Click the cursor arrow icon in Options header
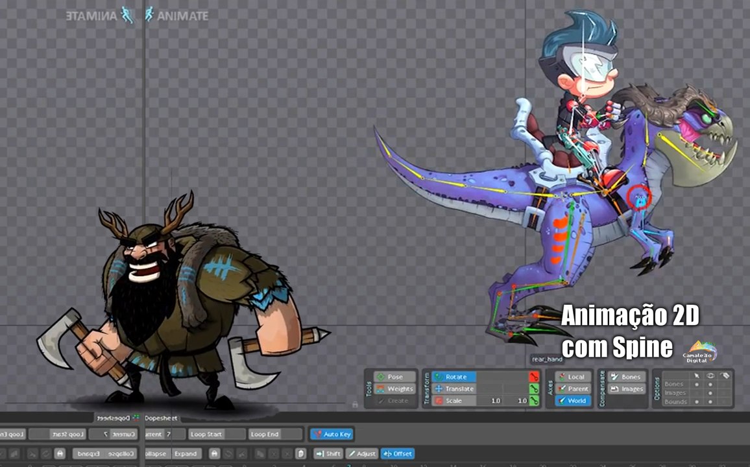750x467 pixels. coord(697,376)
